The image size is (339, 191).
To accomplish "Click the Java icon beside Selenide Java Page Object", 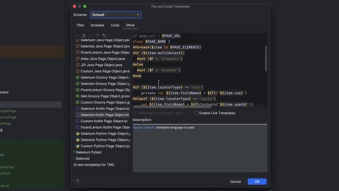I will pyautogui.click(x=78, y=46).
